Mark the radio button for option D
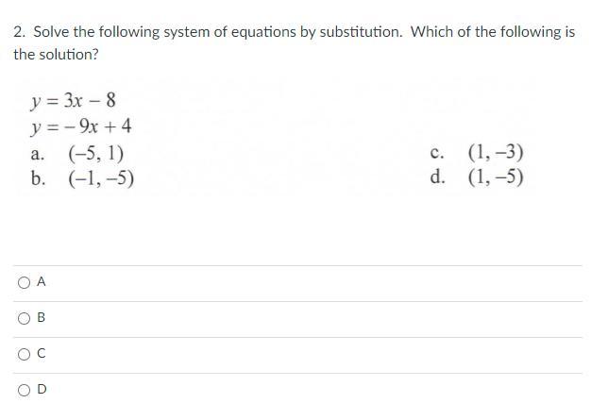 tap(24, 390)
